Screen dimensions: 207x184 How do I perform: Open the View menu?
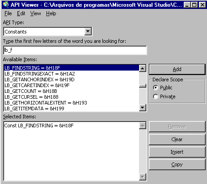pos(35,13)
